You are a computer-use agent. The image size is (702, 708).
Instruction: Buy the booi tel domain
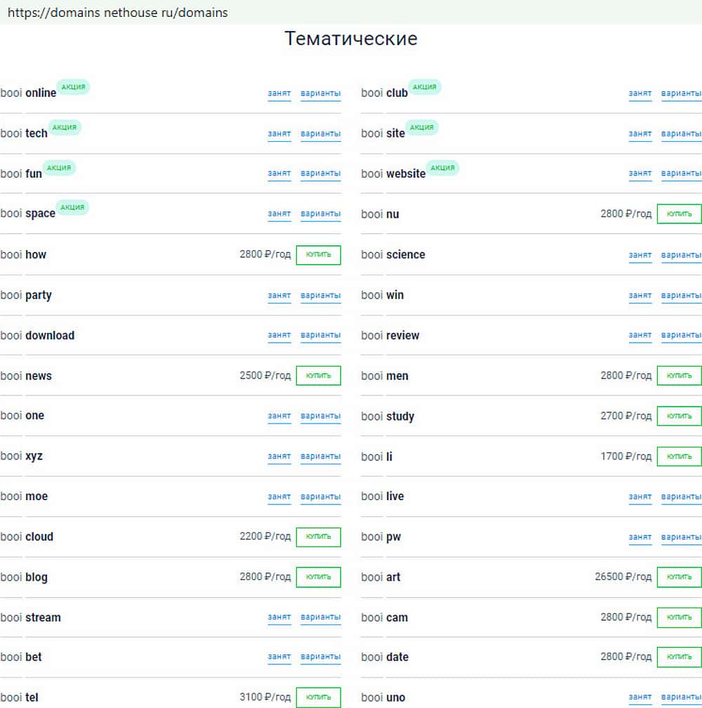(x=319, y=697)
